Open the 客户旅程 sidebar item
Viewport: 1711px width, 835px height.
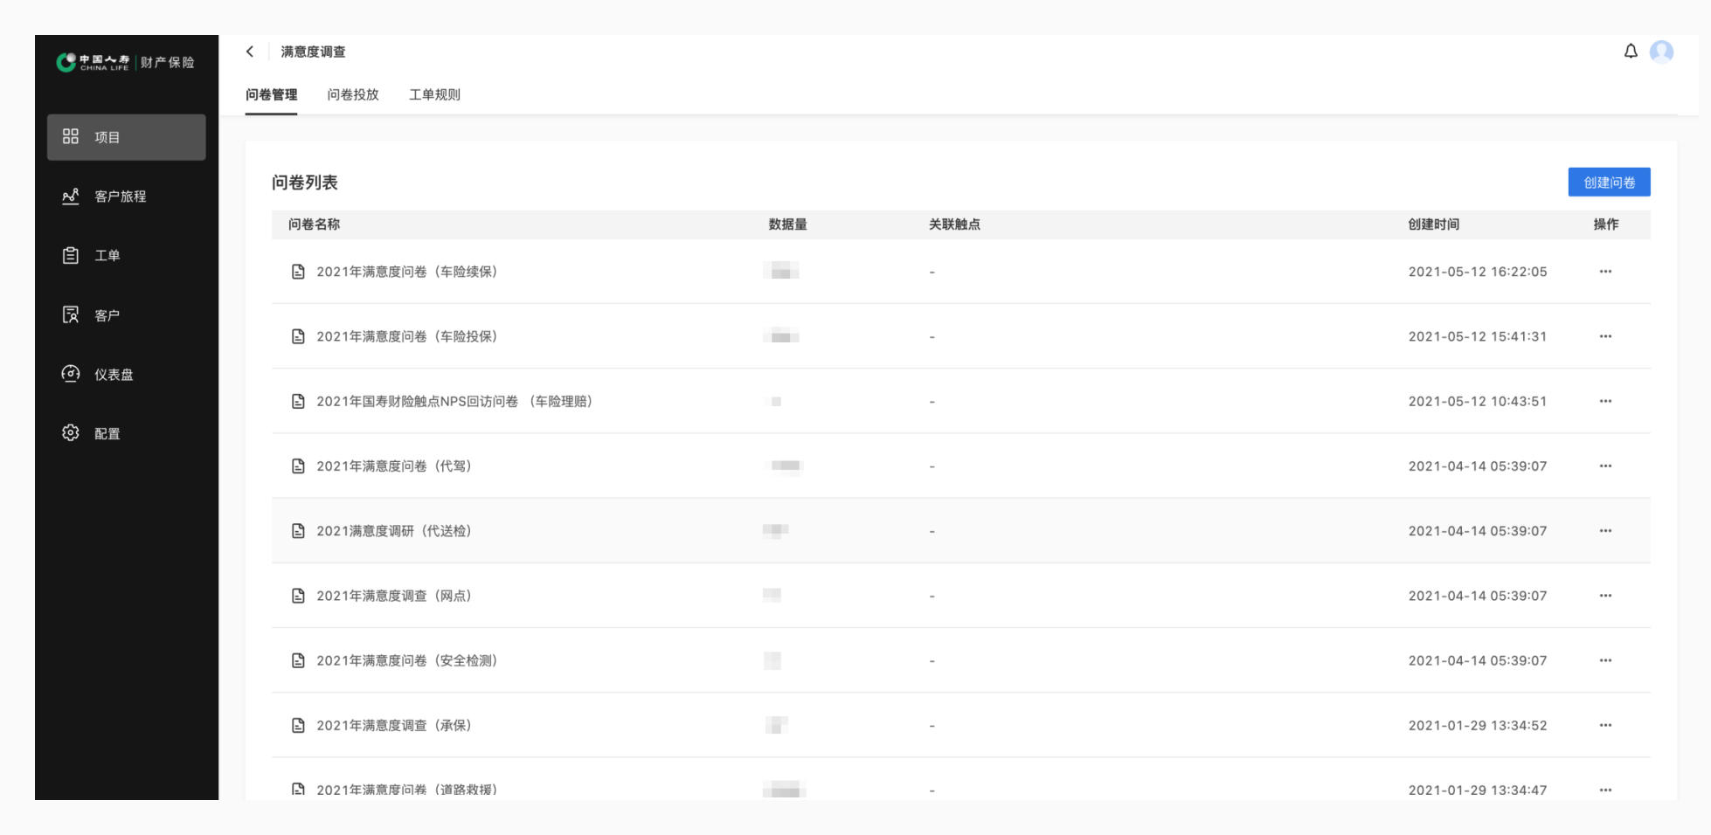pyautogui.click(x=127, y=197)
